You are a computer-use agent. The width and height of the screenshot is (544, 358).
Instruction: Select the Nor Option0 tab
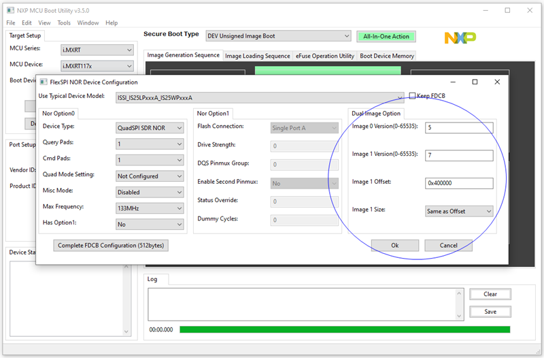tap(58, 113)
